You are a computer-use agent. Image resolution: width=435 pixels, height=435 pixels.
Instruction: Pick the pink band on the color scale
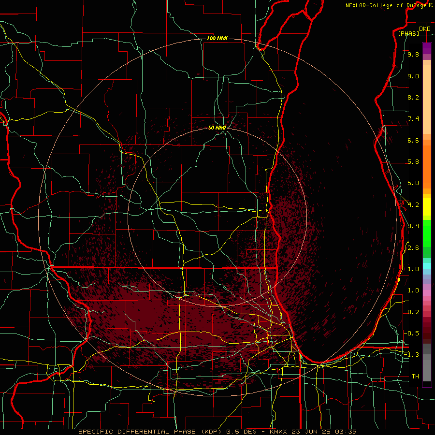coord(427,293)
